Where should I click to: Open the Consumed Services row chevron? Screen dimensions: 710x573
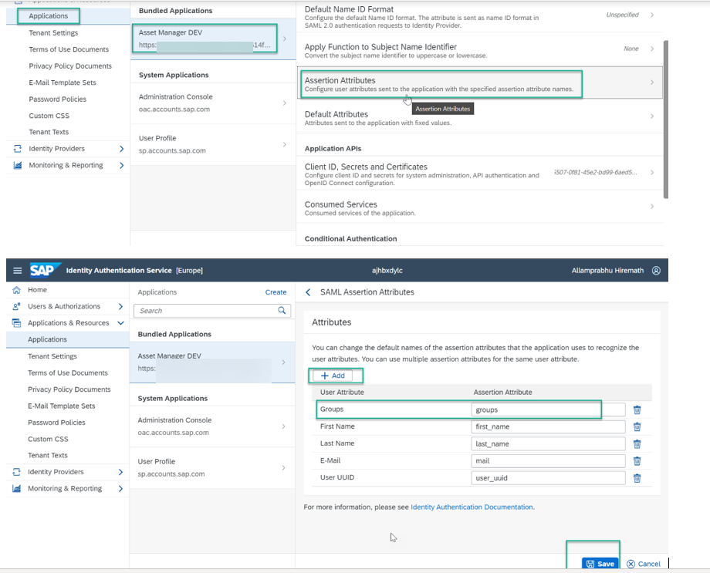(x=652, y=207)
